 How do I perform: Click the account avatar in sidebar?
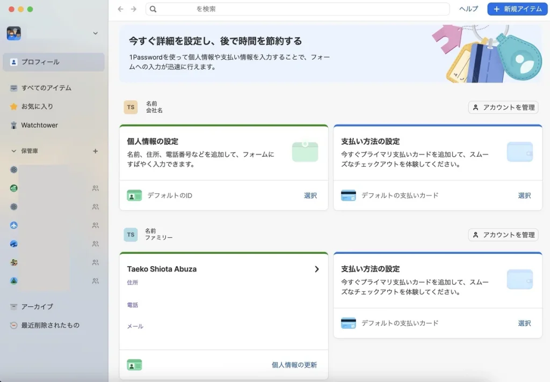point(14,33)
